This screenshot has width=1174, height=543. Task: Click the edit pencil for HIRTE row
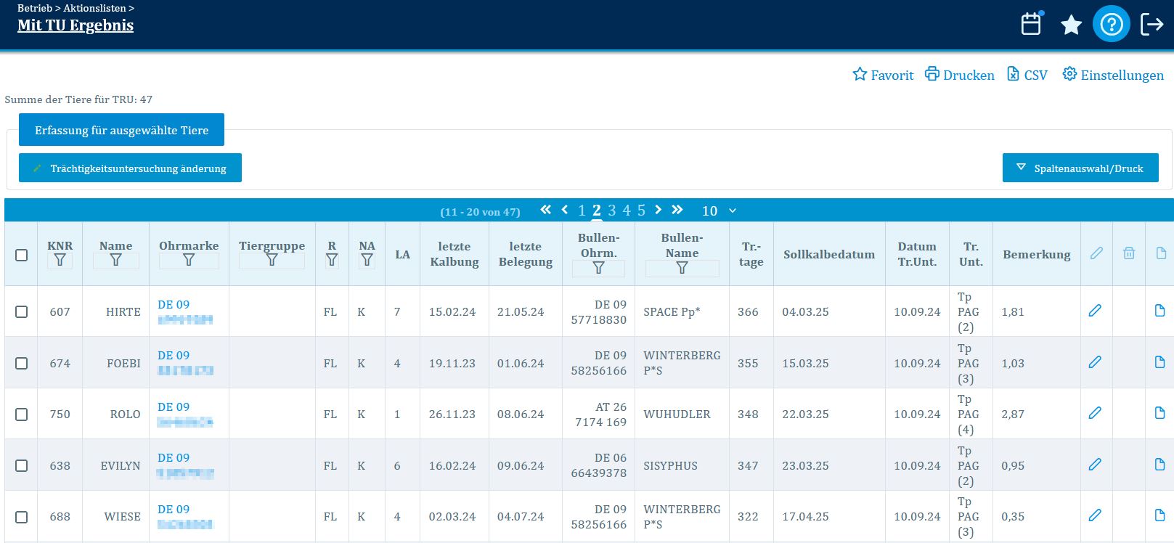coord(1095,311)
